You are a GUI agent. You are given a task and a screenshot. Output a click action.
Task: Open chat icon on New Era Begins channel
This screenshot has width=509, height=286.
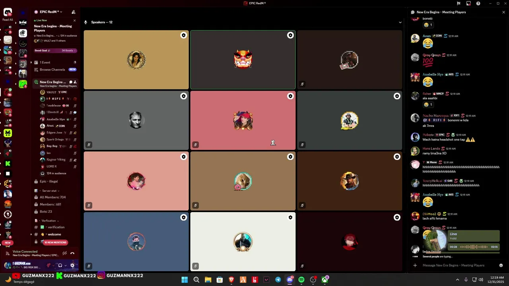tap(71, 82)
